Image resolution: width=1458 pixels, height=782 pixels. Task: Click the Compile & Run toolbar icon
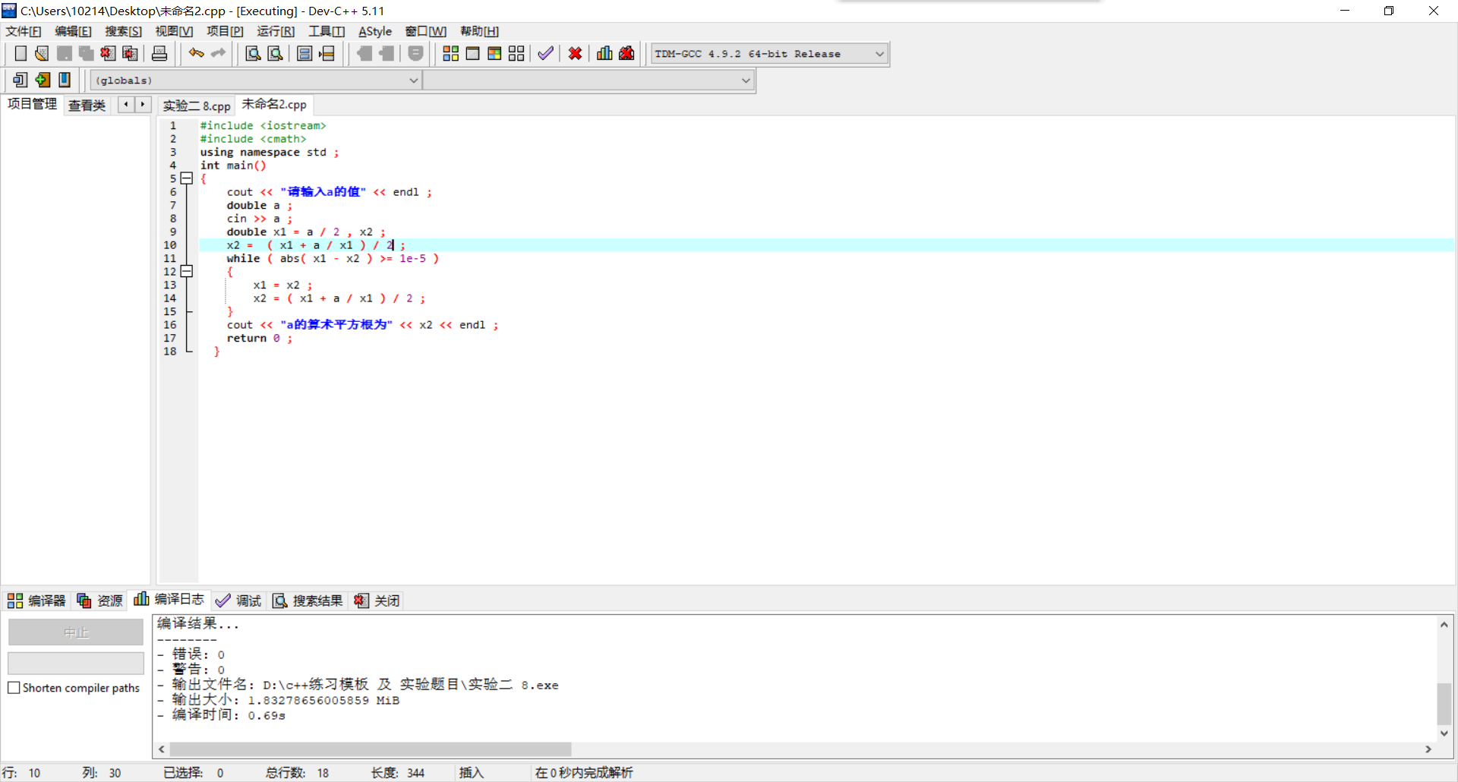[494, 53]
